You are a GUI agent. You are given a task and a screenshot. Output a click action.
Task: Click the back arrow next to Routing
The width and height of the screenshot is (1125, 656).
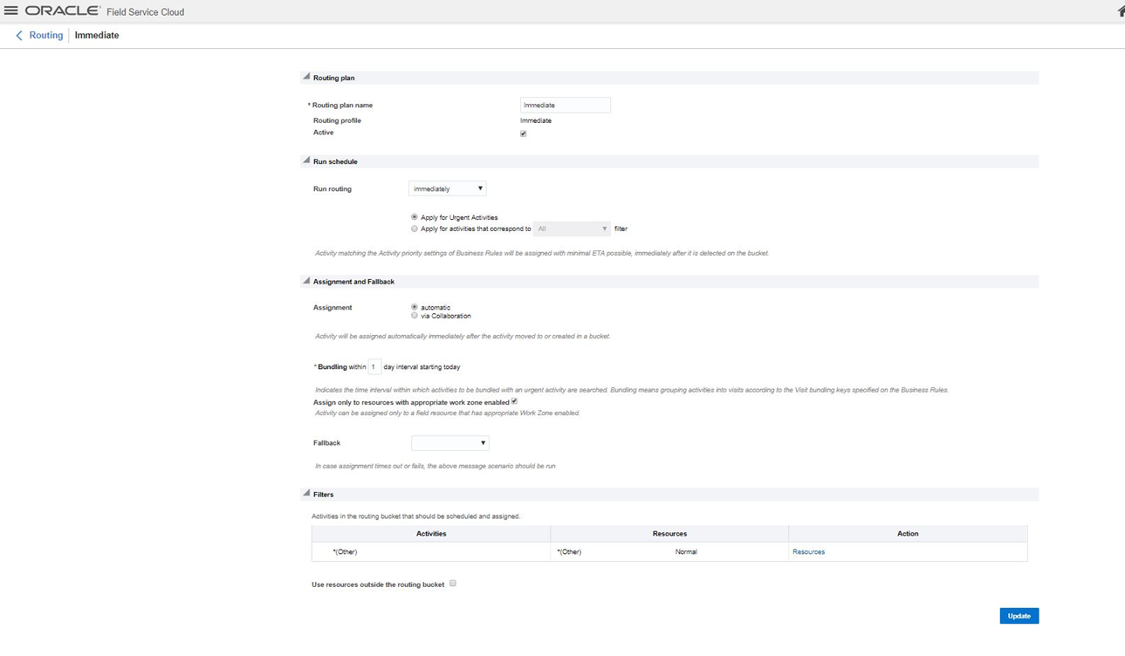coord(19,36)
